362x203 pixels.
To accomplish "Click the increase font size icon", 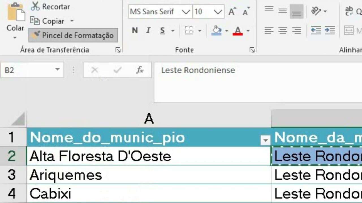I will pyautogui.click(x=232, y=12).
